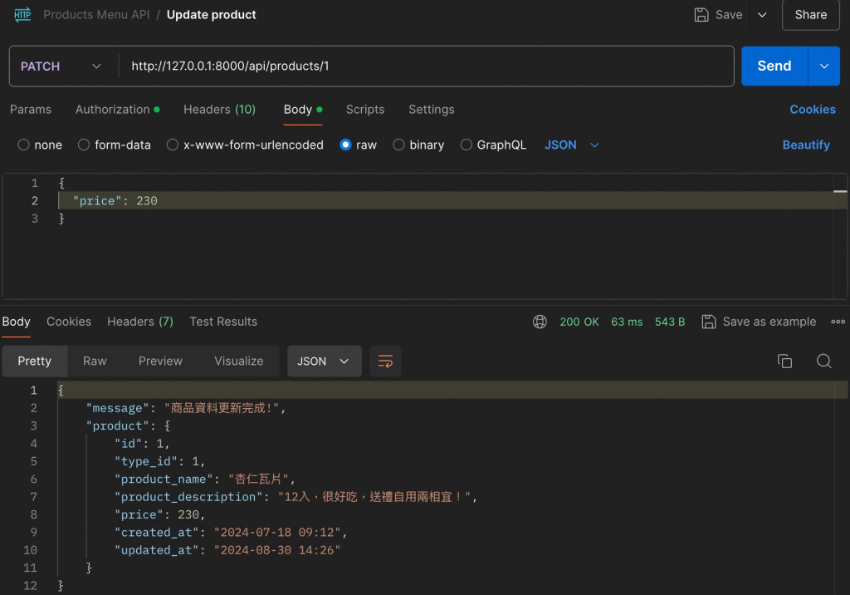Click the "created_at" line in response
This screenshot has height=595, width=850.
click(x=231, y=533)
